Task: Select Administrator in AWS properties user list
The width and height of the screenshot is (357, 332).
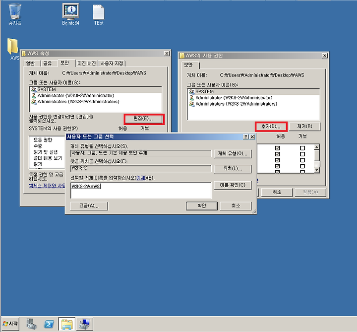Action: 96,95
